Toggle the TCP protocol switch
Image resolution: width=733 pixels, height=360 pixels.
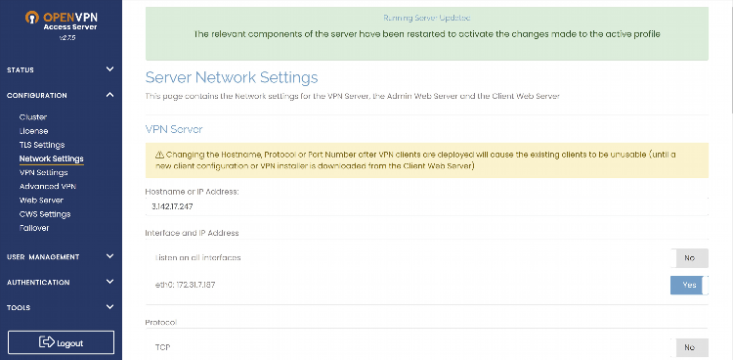click(690, 348)
